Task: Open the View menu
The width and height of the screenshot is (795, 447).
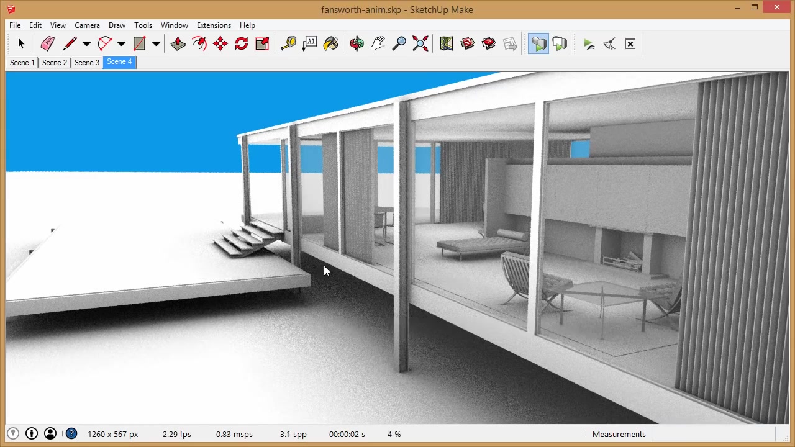Action: 58,25
